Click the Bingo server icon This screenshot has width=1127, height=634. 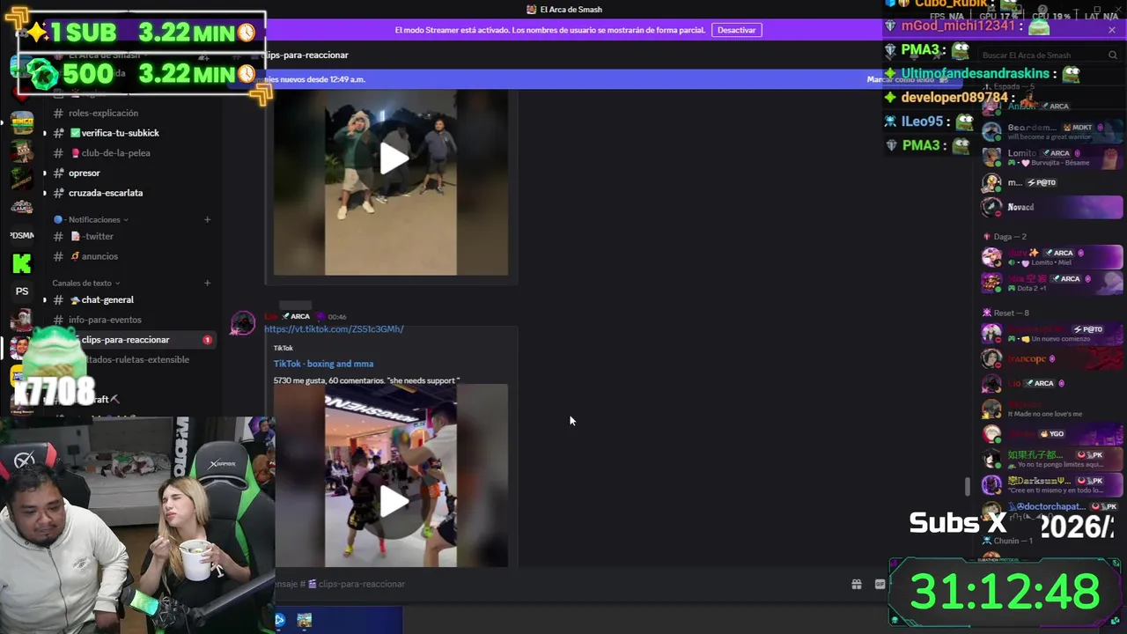[x=22, y=122]
